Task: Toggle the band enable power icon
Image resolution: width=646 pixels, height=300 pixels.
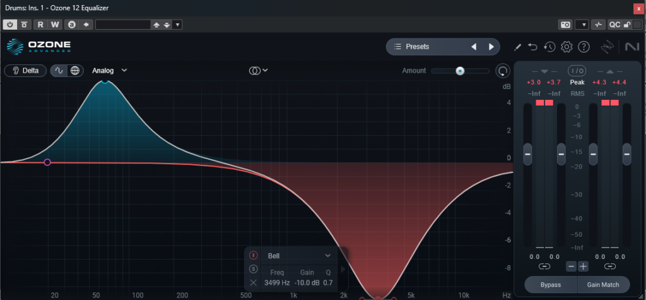Action: (x=254, y=255)
